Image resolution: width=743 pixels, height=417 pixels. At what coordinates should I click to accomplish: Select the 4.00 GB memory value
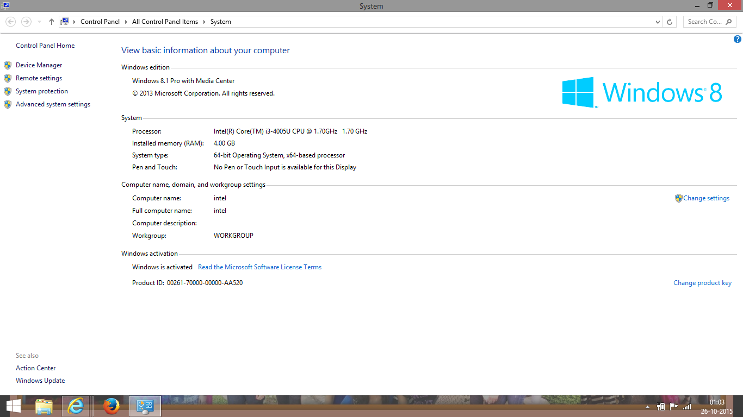[224, 143]
